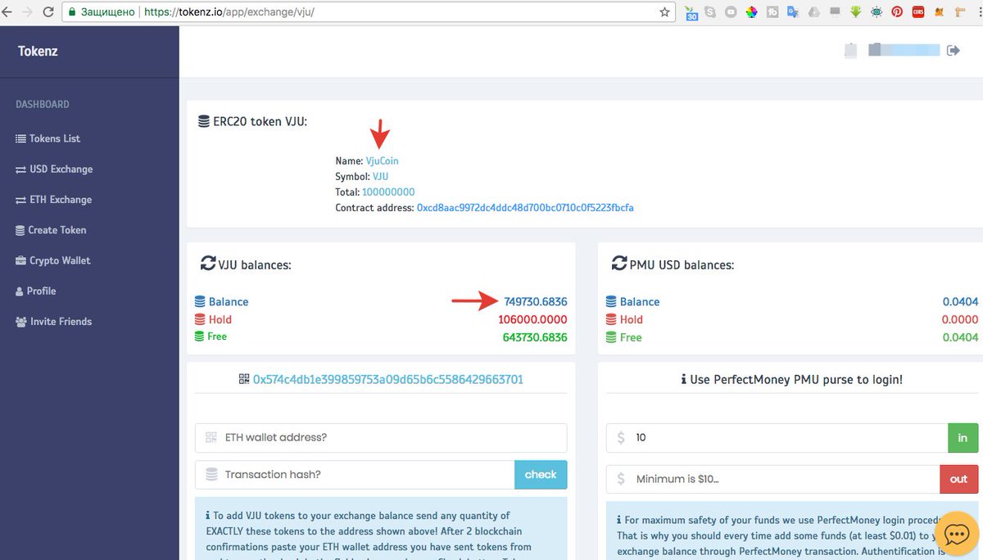Click the check button for transaction hash
This screenshot has width=983, height=560.
pyautogui.click(x=541, y=474)
